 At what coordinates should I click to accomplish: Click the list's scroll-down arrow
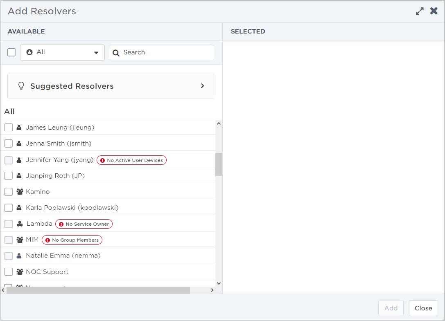click(219, 283)
